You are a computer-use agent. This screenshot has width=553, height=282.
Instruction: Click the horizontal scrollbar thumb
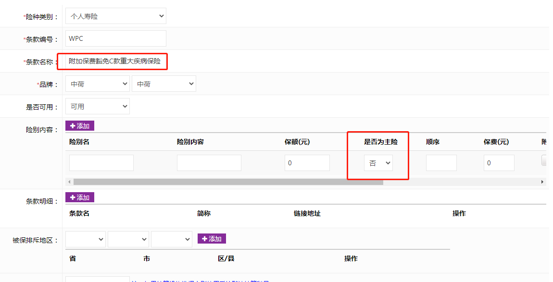(x=228, y=182)
